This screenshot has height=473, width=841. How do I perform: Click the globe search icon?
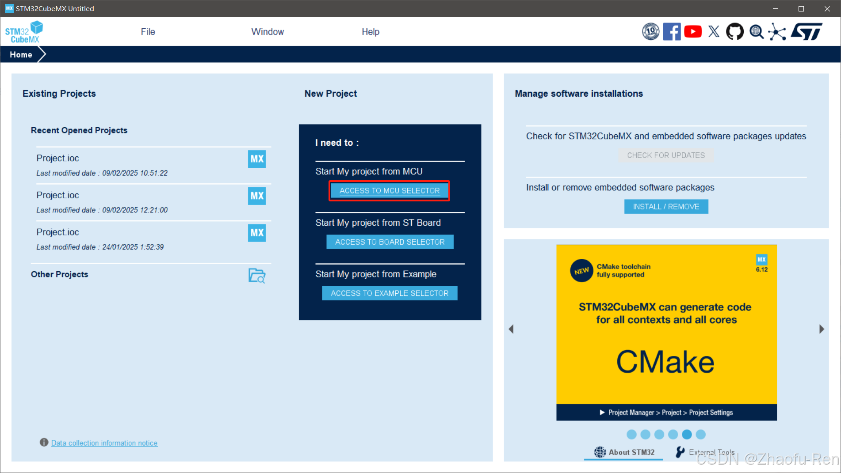pos(757,32)
